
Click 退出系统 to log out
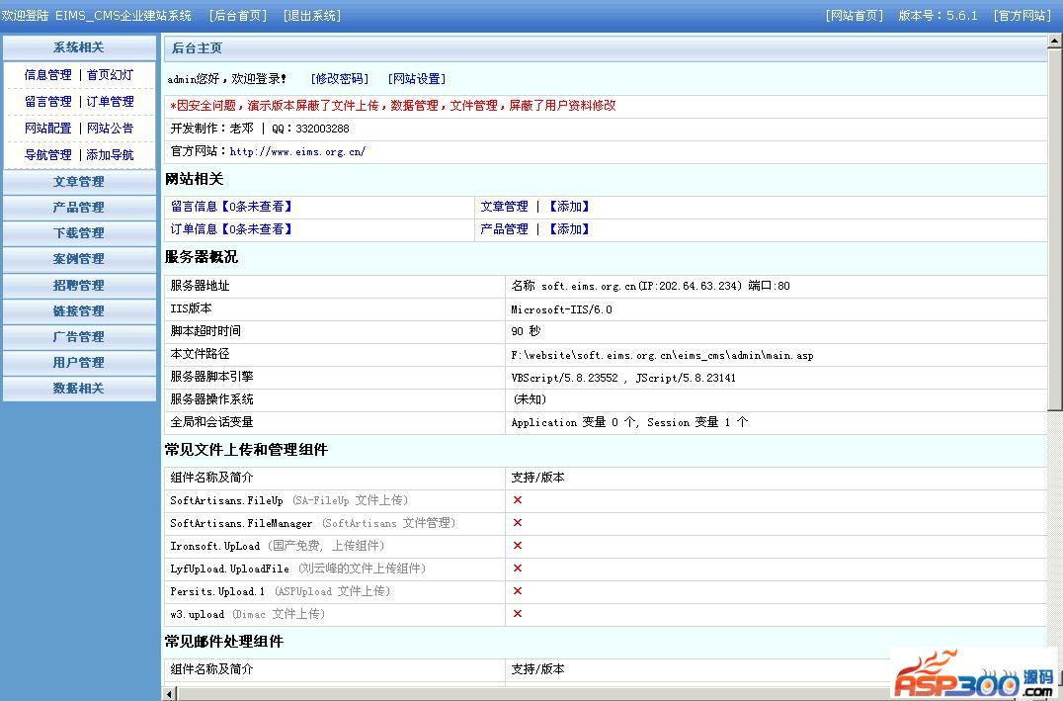(311, 16)
